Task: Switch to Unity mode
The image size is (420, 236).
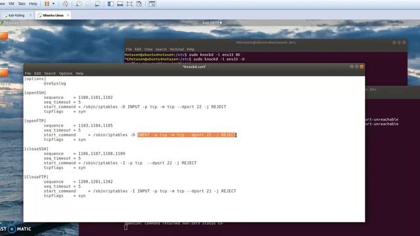Action: click(x=138, y=4)
